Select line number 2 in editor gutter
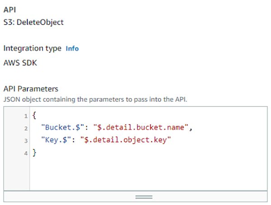 [x=26, y=129]
